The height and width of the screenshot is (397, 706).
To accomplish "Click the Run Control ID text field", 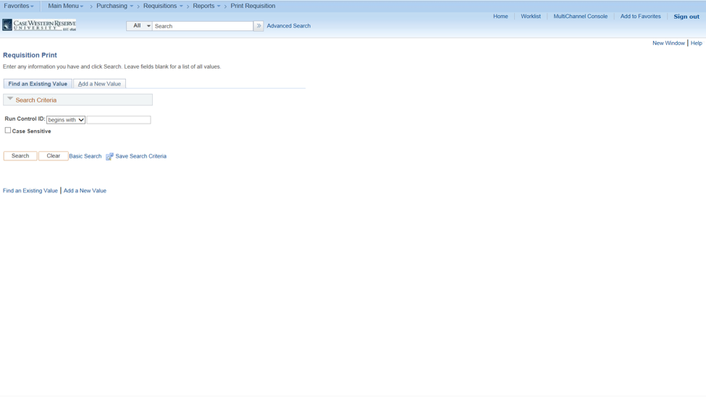I will click(119, 119).
